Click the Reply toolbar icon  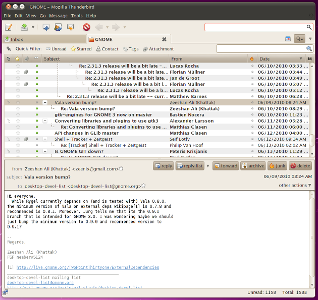[46, 27]
